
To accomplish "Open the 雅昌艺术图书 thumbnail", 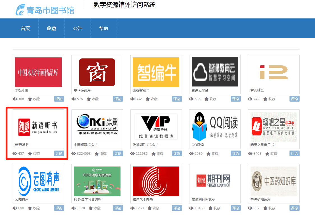I will point(156,181).
